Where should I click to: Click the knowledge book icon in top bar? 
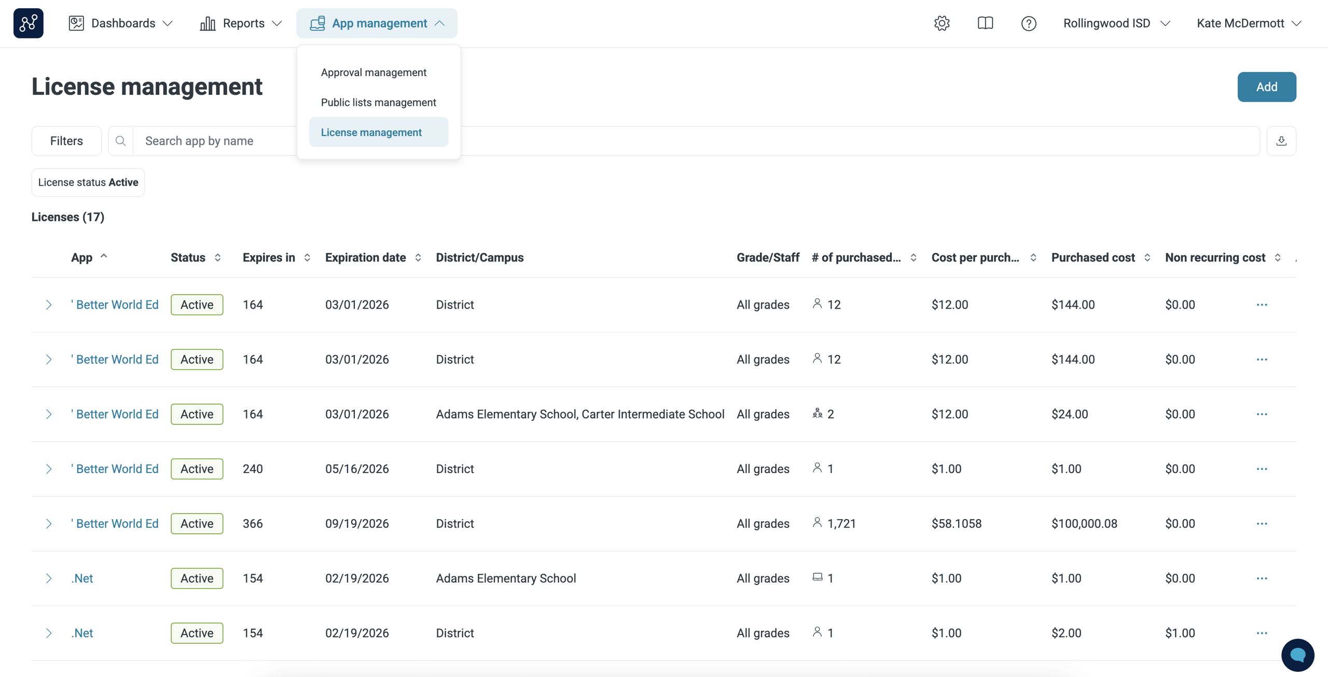pos(985,23)
